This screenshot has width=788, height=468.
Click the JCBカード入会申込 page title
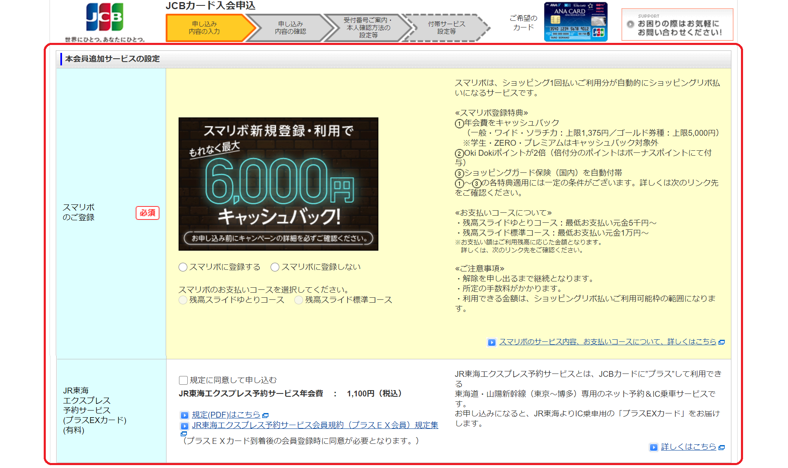pos(211,6)
